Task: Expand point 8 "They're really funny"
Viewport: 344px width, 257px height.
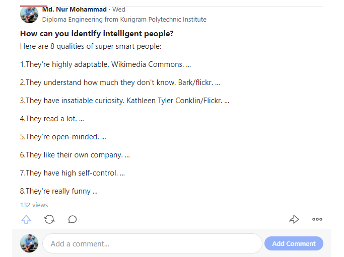Action: 58,191
